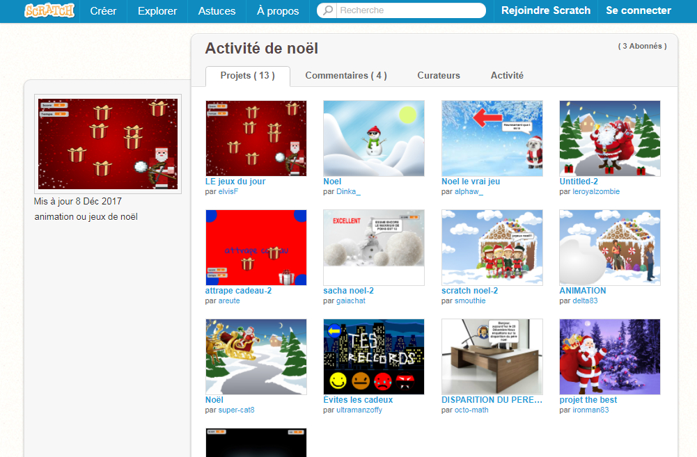
Task: Open the Untitled-2 Santa thumbnail
Action: coord(610,138)
